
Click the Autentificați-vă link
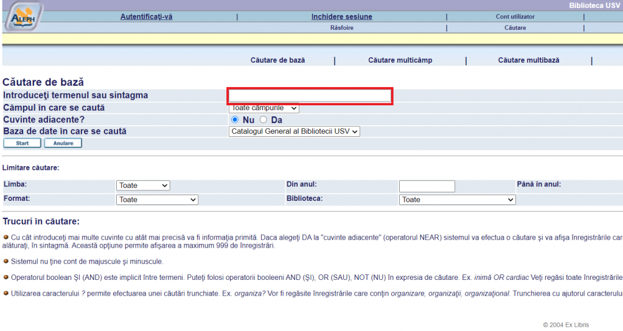pyautogui.click(x=146, y=17)
